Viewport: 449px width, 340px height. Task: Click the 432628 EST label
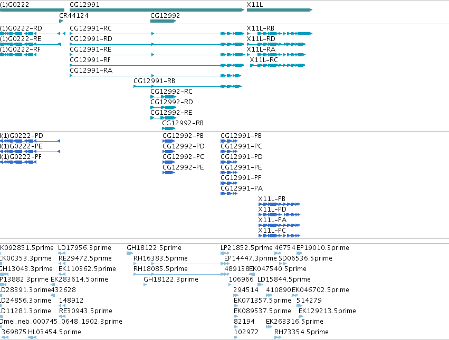(x=63, y=291)
